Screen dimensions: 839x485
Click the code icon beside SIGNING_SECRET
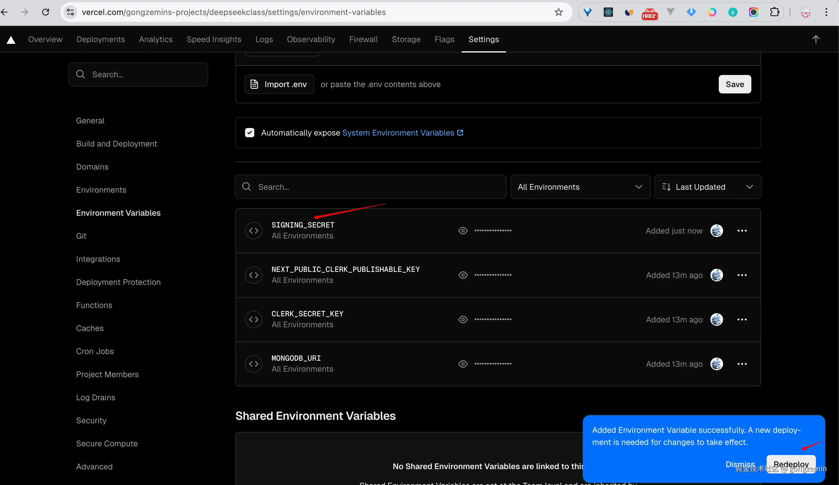(254, 231)
